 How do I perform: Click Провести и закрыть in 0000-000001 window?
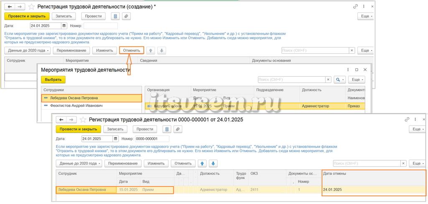78,129
